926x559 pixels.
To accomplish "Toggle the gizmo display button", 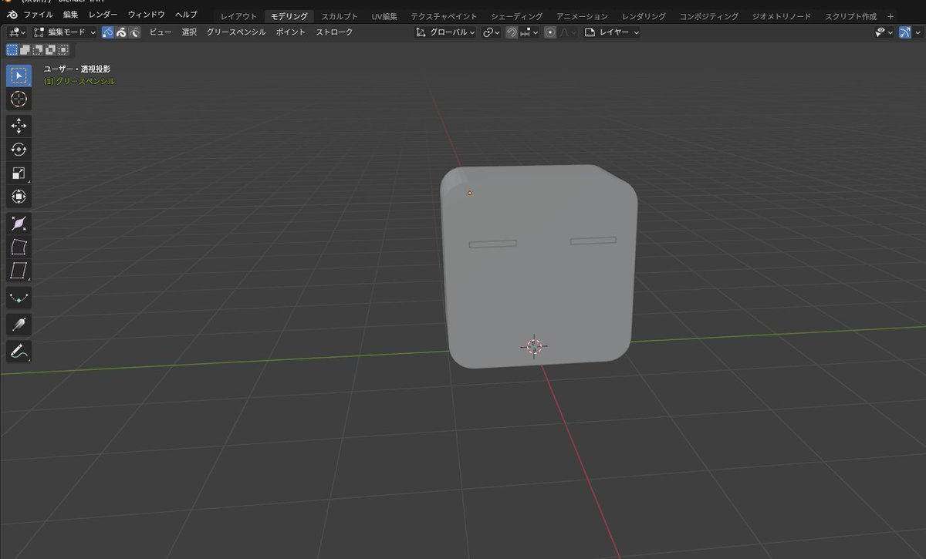I will coord(905,32).
